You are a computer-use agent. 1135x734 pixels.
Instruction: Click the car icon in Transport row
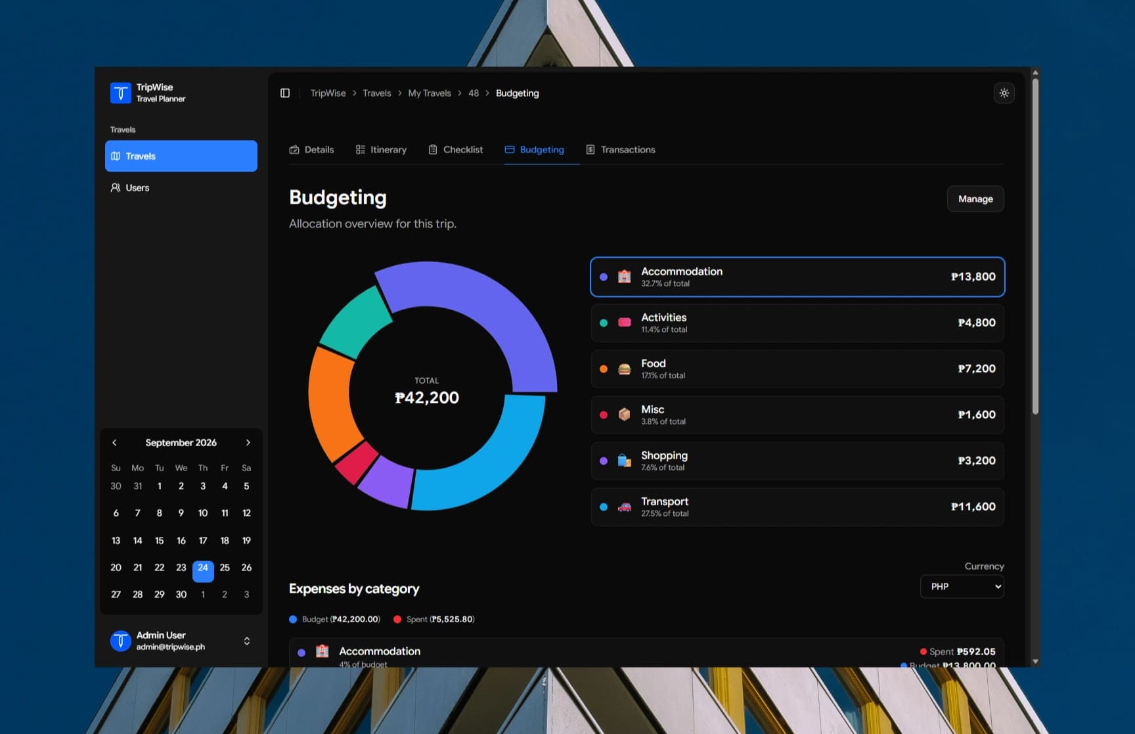[x=624, y=507]
